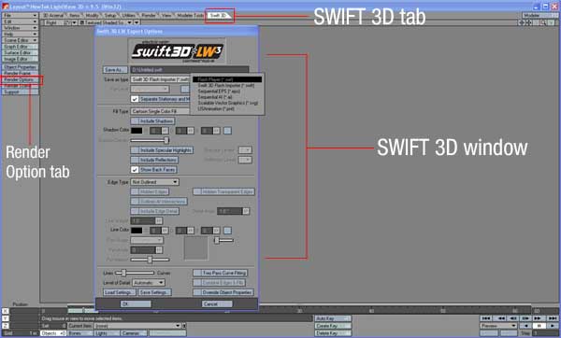Enable Include Shadows checkbox
Image resolution: width=561 pixels, height=338 pixels.
click(135, 121)
